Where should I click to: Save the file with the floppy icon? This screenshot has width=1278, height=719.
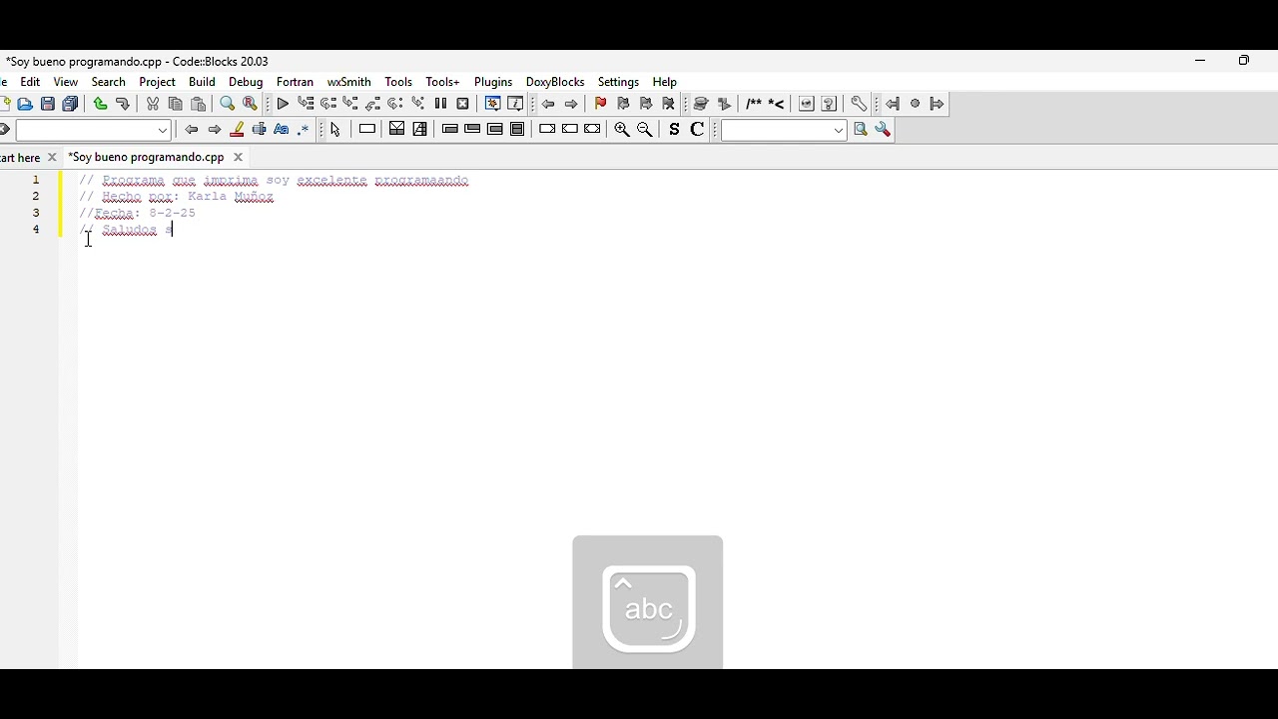(x=47, y=104)
